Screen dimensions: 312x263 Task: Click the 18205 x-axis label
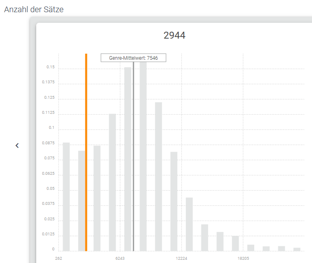243,259
